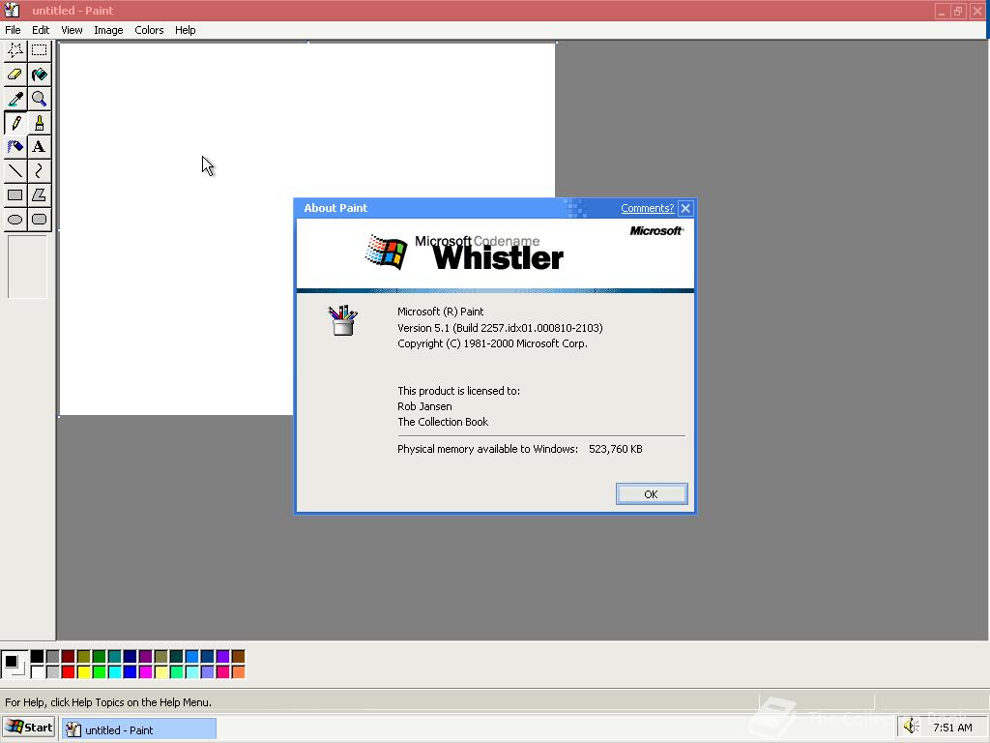Screen dimensions: 990x743
Task: Select the Magnifier tool
Action: coord(39,99)
